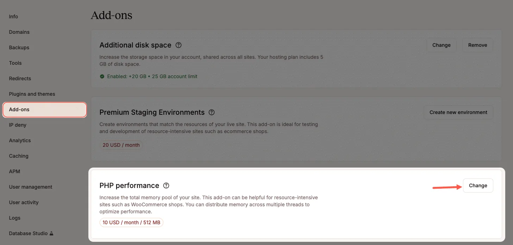Screen dimensions: 513x245
Task: Open Plugins and themes
Action: (32, 94)
